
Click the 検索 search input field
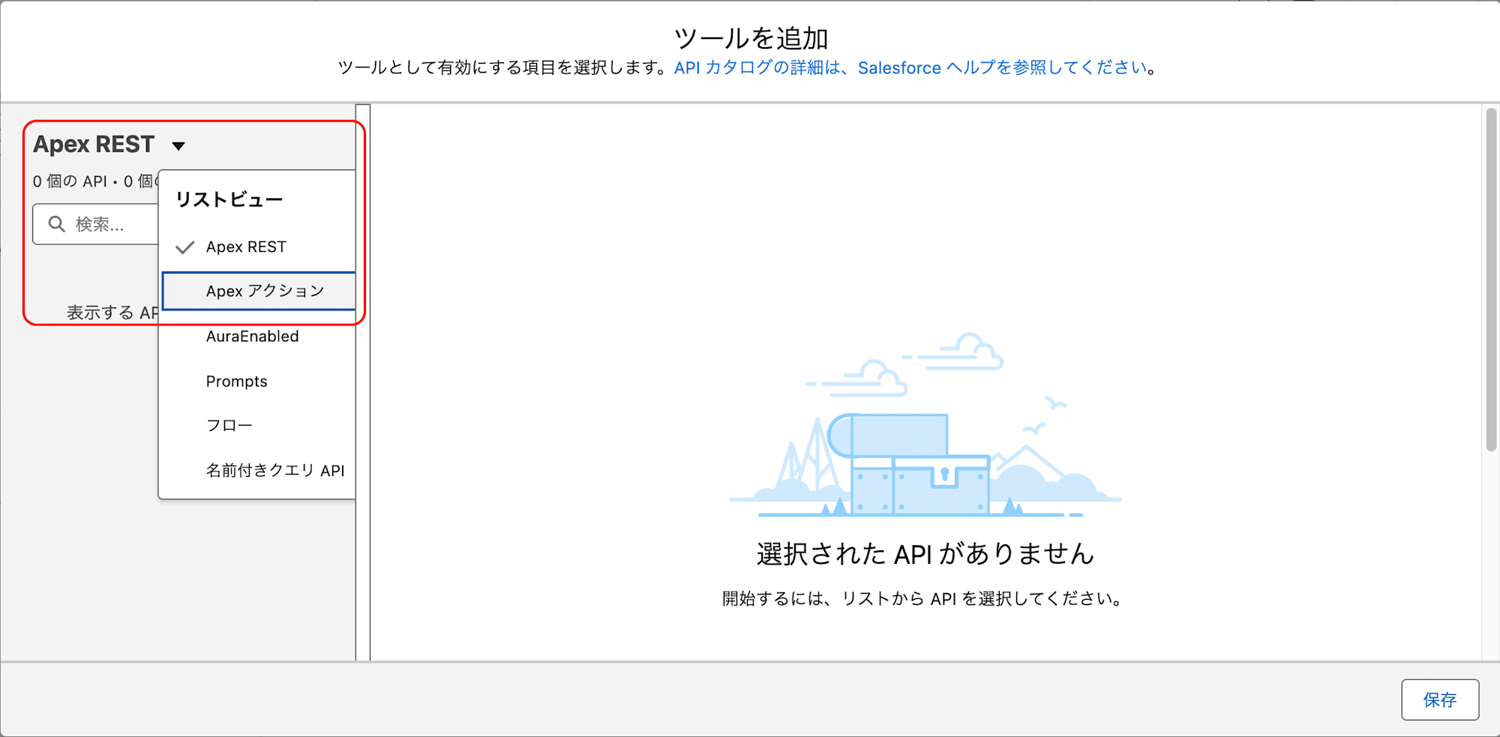click(x=96, y=223)
